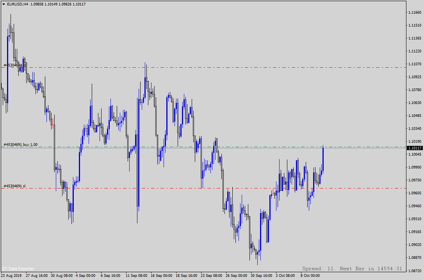Click the 8 Oct 00:00 time label
The image size is (424, 280).
[310, 276]
